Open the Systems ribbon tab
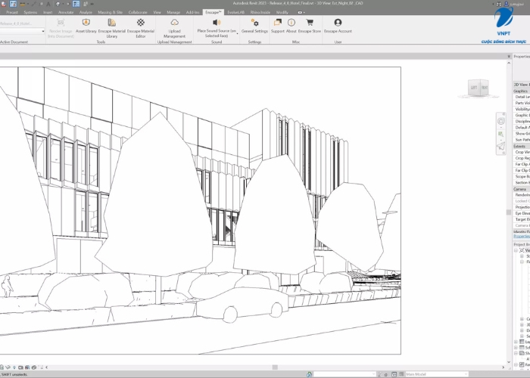The image size is (530, 378). coord(30,12)
